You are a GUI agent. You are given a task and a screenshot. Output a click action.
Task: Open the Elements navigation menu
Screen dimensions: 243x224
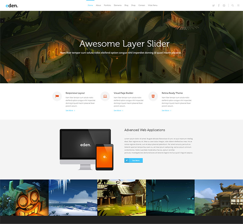[118, 5]
